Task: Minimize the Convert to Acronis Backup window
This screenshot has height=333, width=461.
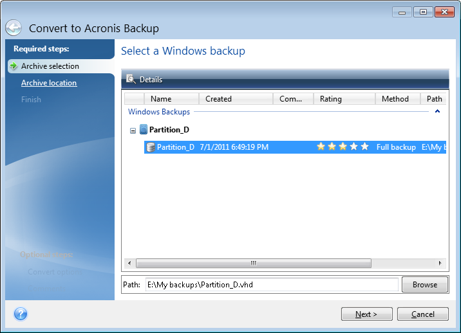Action: pyautogui.click(x=402, y=12)
